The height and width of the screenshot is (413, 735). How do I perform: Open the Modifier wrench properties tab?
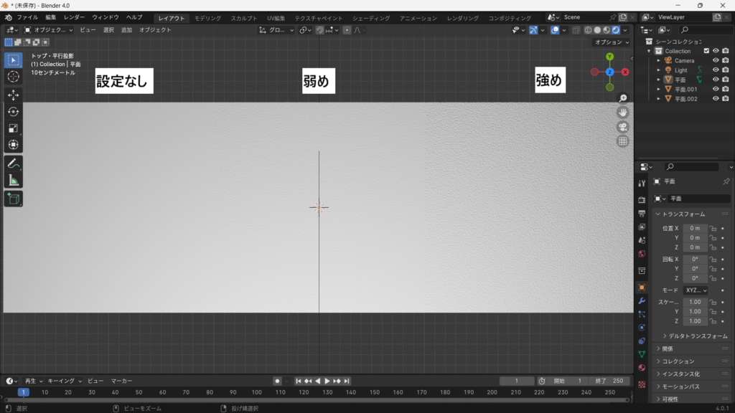click(642, 300)
